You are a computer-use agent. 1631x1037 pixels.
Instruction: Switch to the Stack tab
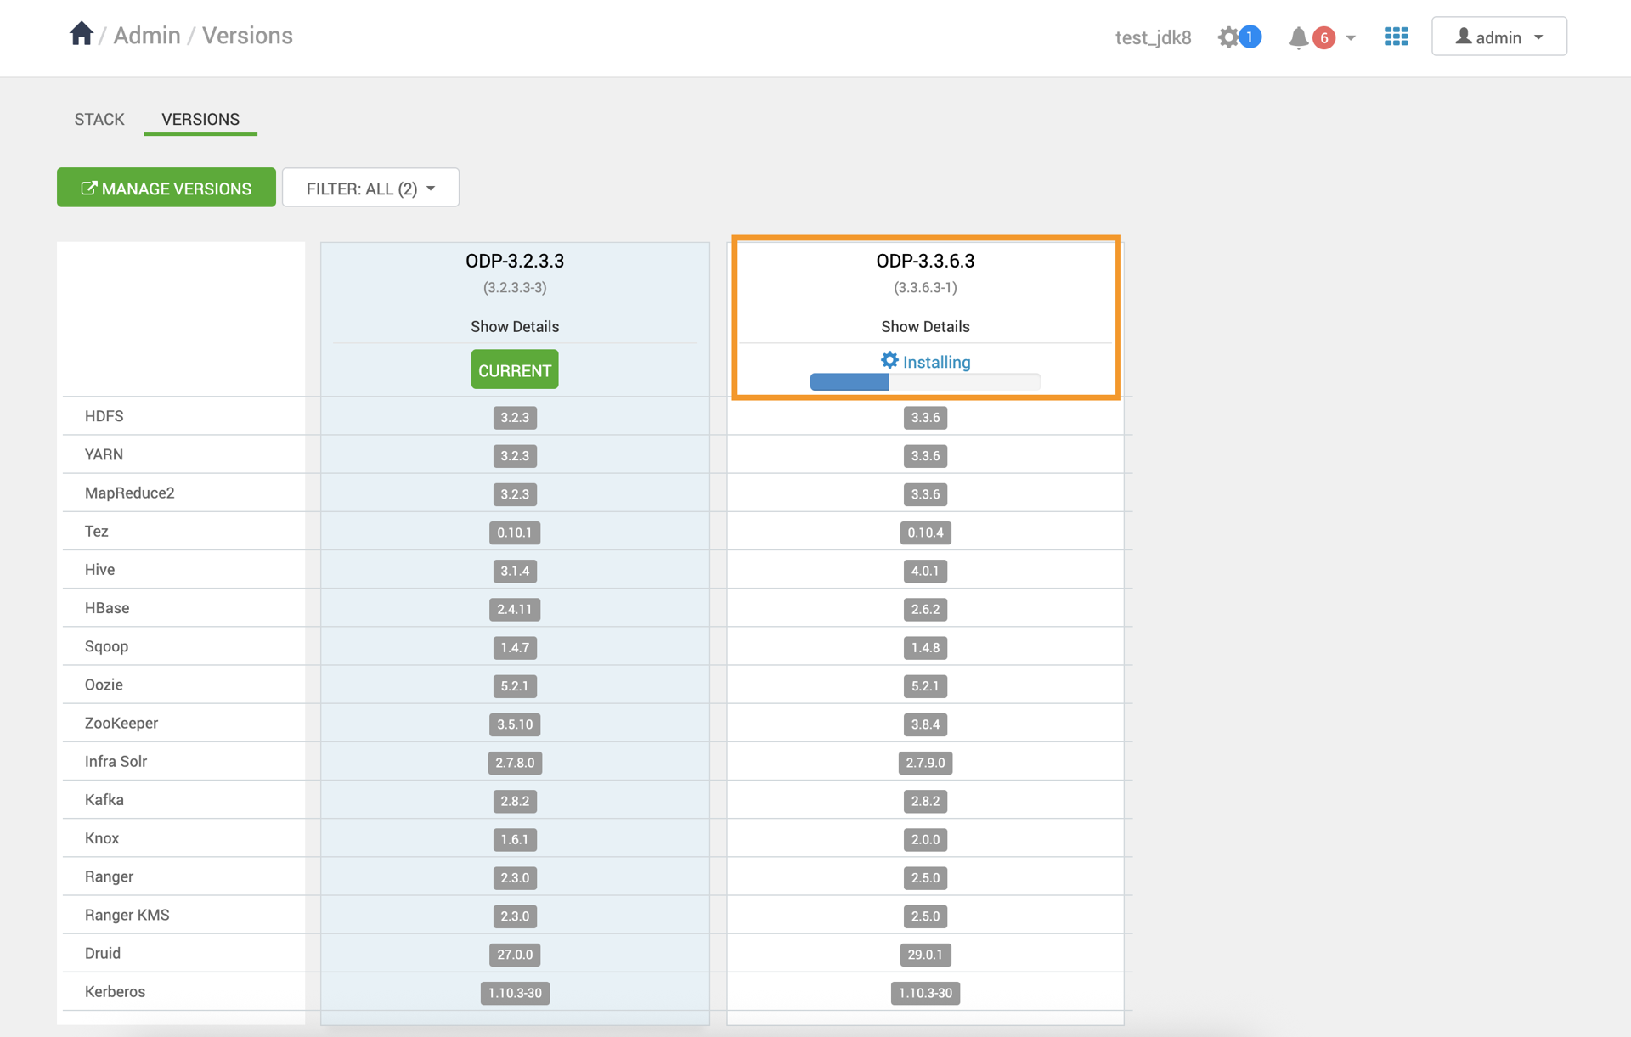pos(99,119)
